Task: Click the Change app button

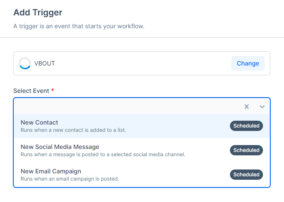Action: pos(248,63)
